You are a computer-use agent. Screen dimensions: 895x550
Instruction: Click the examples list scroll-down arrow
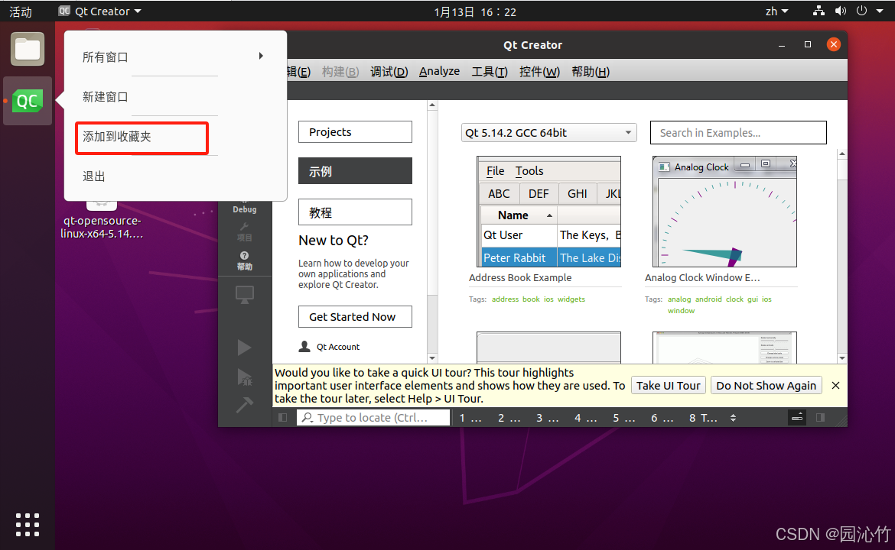click(x=842, y=358)
